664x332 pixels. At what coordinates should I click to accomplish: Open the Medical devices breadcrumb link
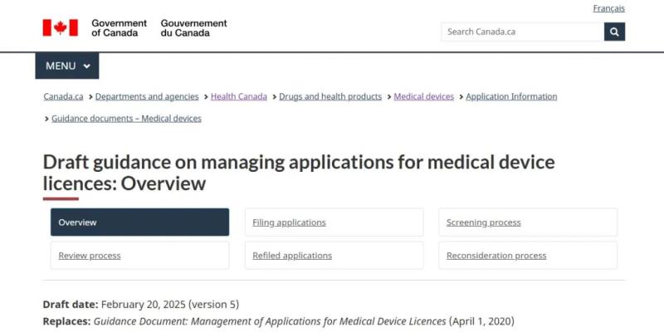[x=423, y=96]
